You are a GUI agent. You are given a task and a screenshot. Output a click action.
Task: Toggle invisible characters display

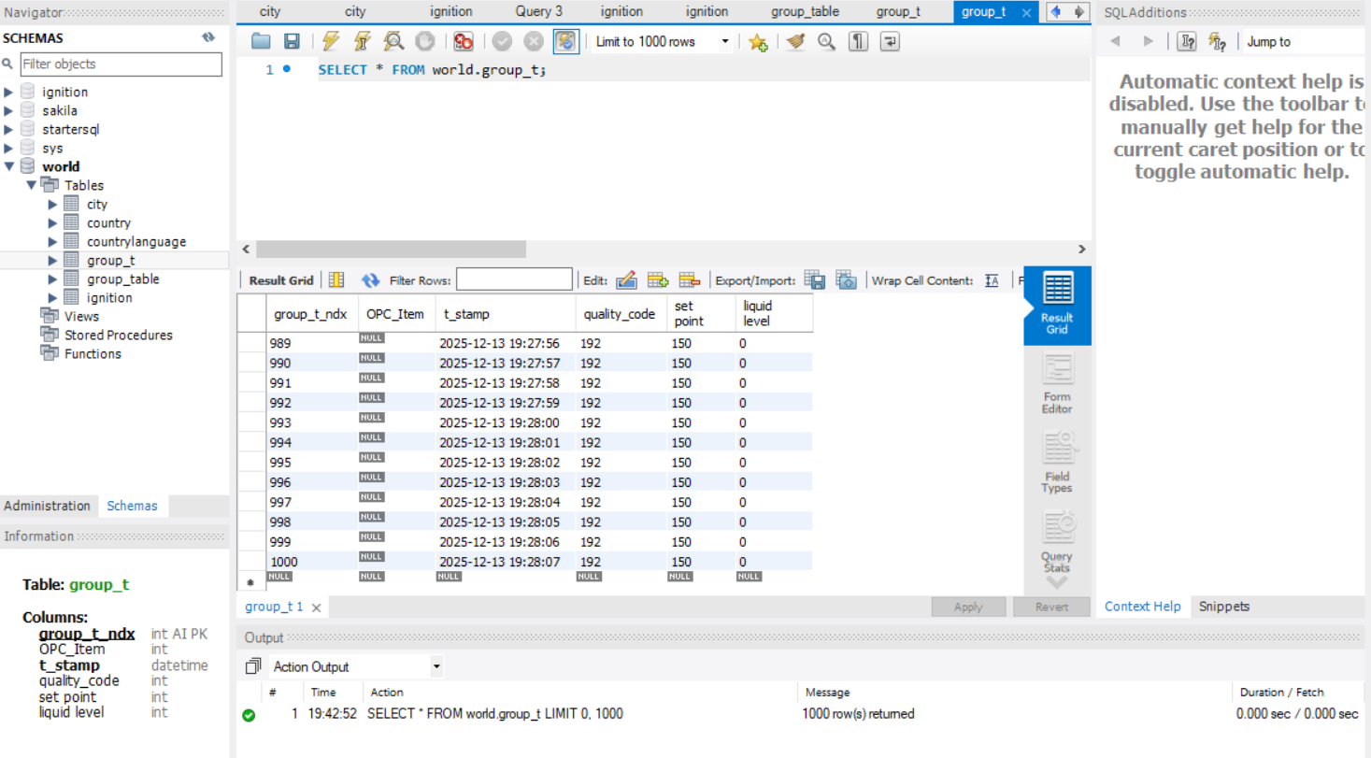point(858,41)
